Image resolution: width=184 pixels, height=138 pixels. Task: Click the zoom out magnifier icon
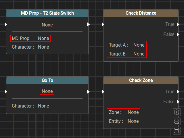click(x=177, y=121)
